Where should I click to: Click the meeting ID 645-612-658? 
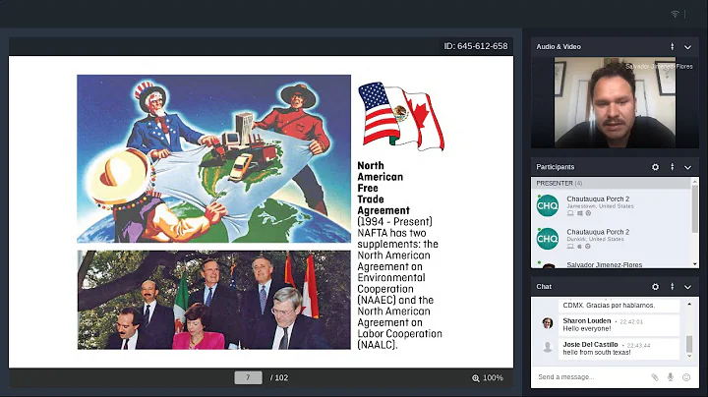click(x=476, y=46)
